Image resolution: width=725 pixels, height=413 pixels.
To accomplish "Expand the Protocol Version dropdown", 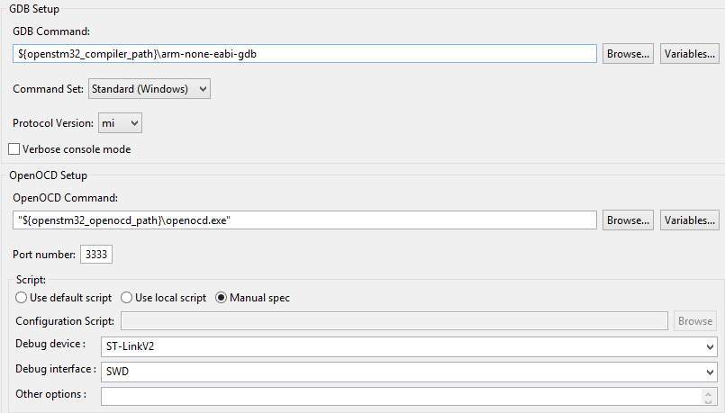I will point(120,122).
